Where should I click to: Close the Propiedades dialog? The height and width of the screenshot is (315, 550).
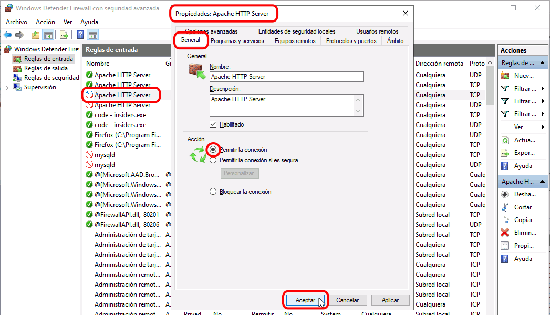pos(406,13)
